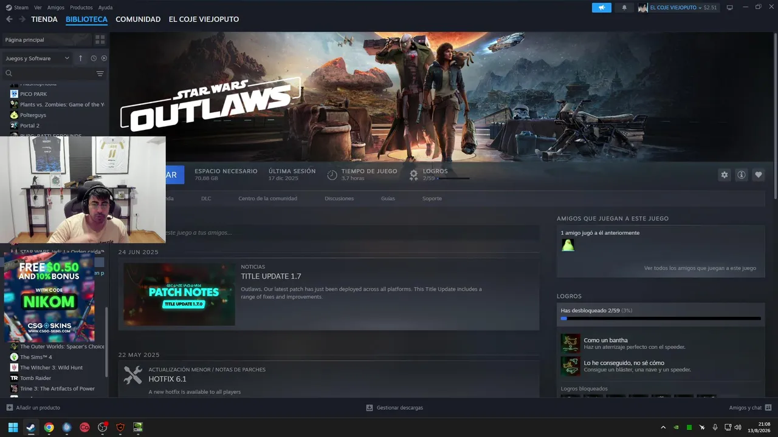The height and width of the screenshot is (437, 778).
Task: Open the EL COJE VIEJOPUTO profile tab
Action: click(x=204, y=19)
